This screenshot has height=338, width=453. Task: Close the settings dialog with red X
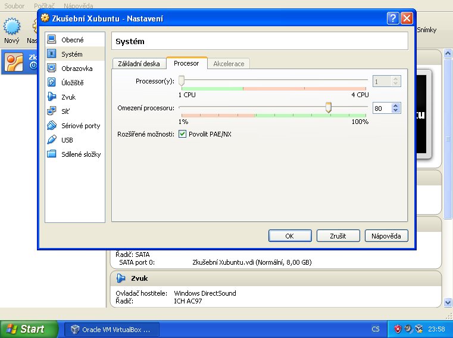point(407,18)
